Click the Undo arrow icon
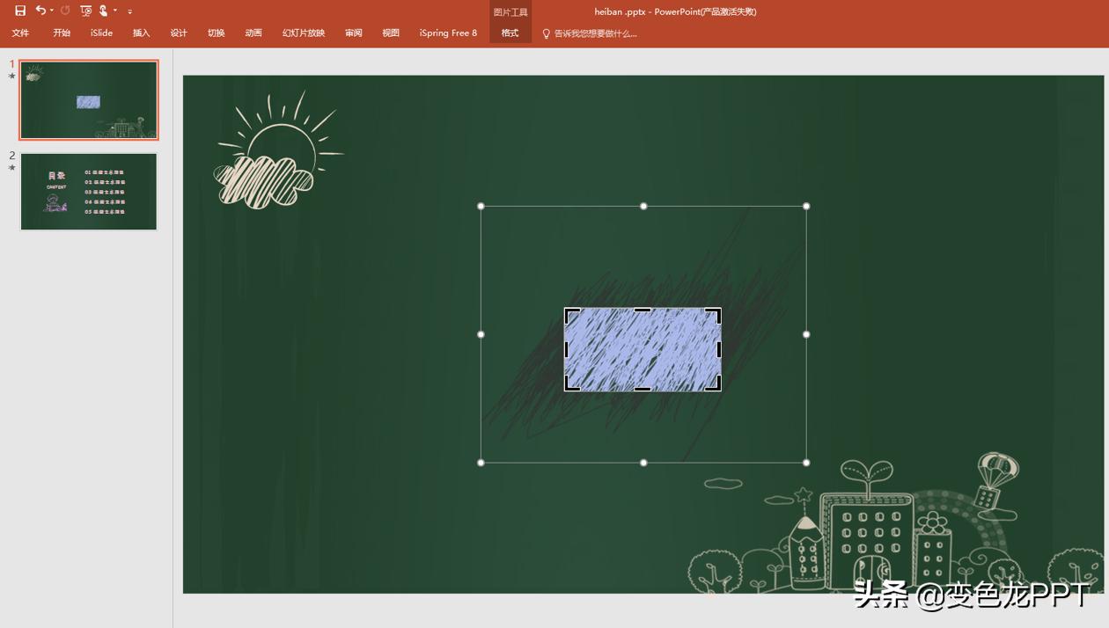Screen dimensions: 1109x628 (40, 11)
